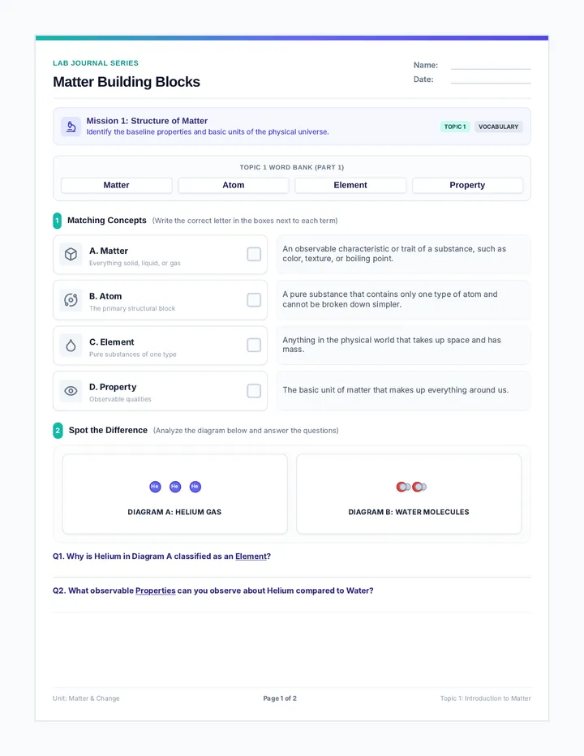Select the TOPIC 1 tag

click(x=455, y=127)
